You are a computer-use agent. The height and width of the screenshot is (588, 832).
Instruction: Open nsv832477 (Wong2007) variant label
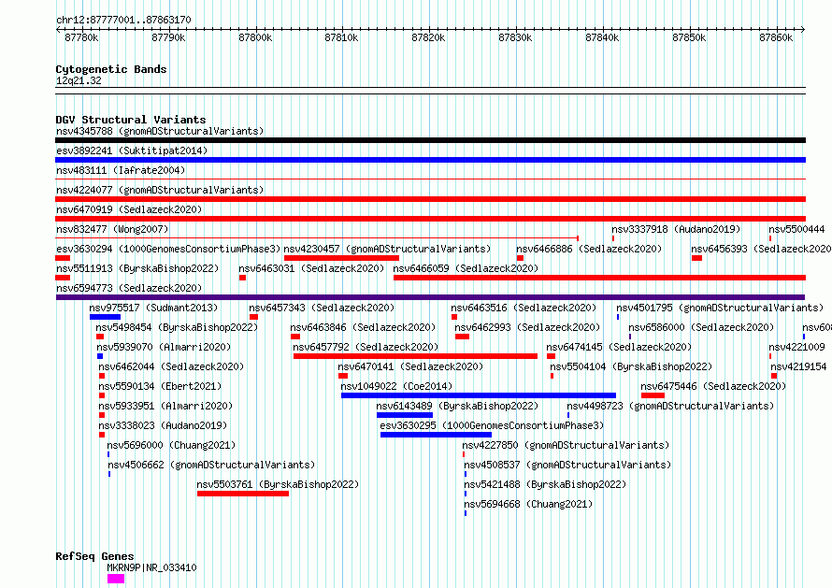112,229
